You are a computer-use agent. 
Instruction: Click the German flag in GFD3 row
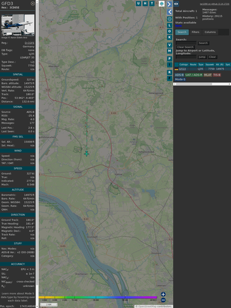click(177, 69)
